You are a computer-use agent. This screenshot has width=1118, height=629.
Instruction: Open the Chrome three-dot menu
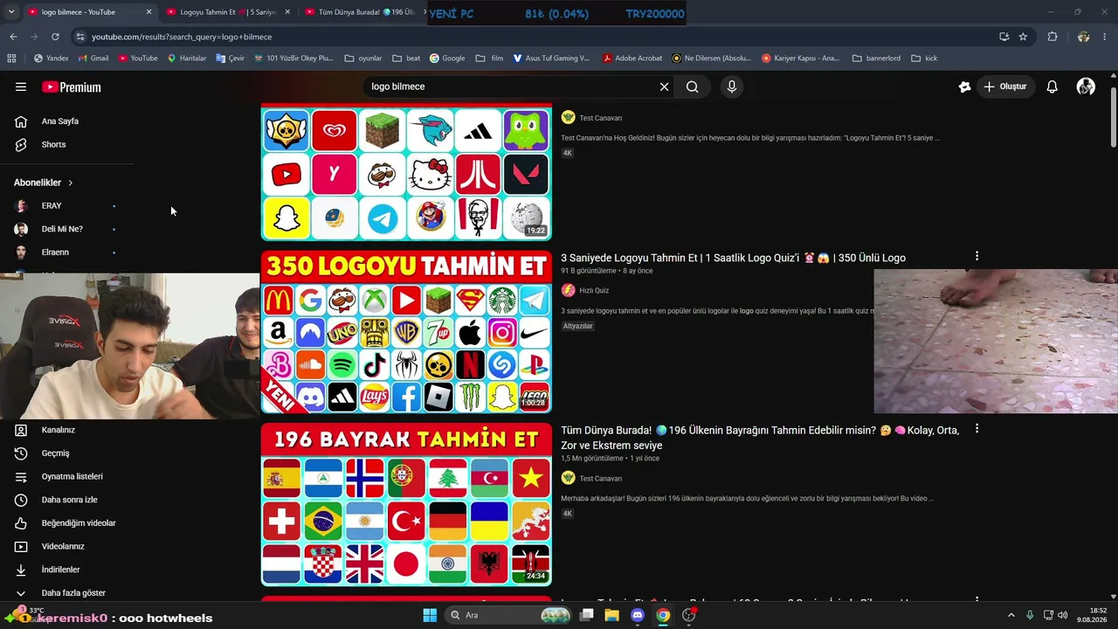click(1105, 37)
